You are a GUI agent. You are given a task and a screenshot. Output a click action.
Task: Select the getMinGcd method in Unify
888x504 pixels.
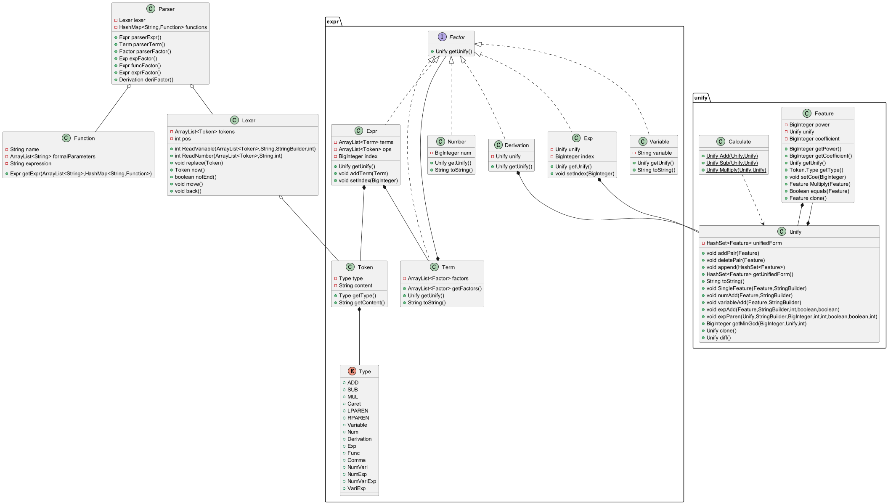tap(756, 324)
